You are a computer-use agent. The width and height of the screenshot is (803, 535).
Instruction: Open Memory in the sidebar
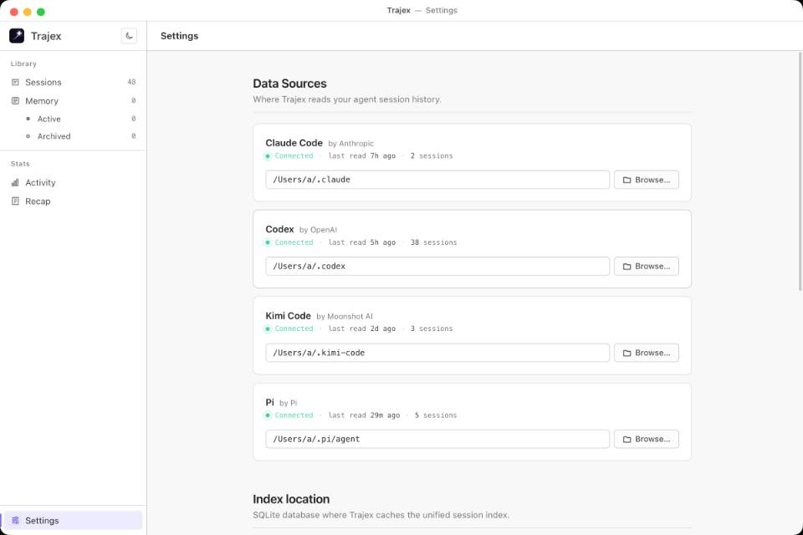(x=74, y=101)
